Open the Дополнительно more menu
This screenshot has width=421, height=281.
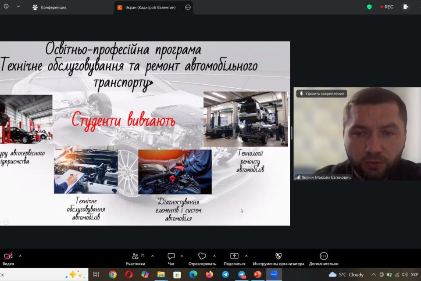(x=324, y=259)
